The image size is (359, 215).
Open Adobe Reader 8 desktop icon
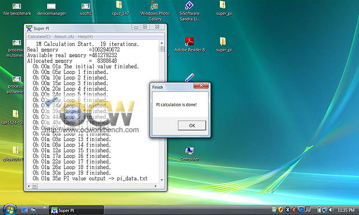click(190, 45)
